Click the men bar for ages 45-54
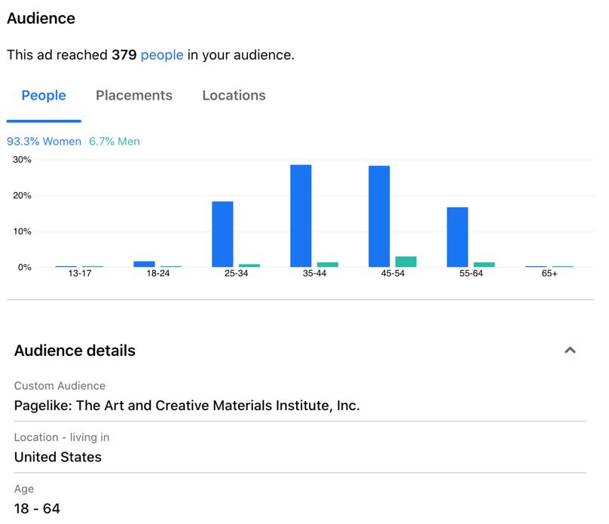This screenshot has height=524, width=609. [x=405, y=262]
